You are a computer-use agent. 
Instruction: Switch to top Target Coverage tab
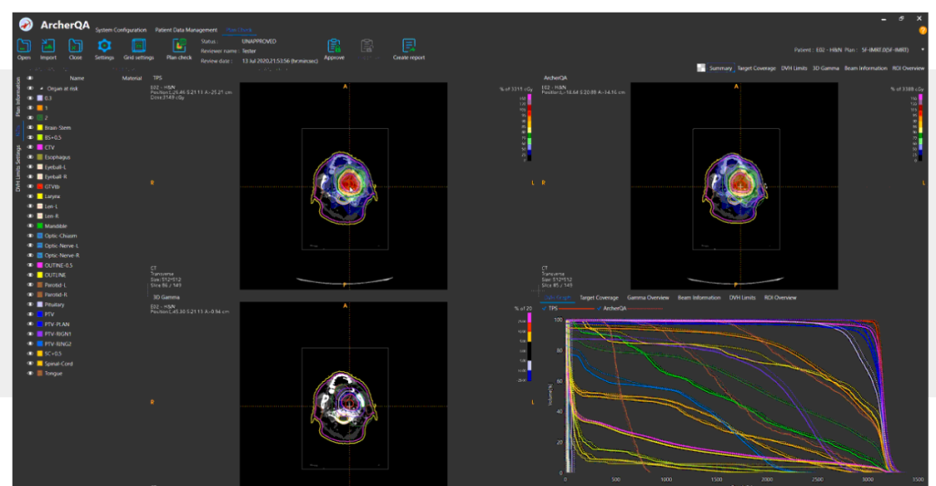tap(756, 68)
